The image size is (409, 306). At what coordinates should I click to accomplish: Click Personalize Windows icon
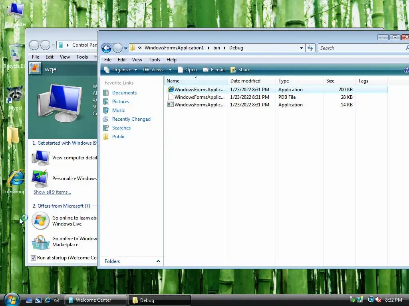point(40,178)
